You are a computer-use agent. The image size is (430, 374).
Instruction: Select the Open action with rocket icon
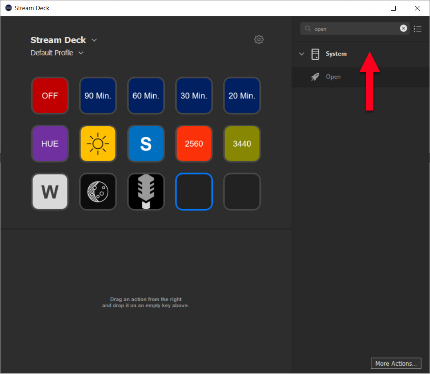(x=361, y=77)
